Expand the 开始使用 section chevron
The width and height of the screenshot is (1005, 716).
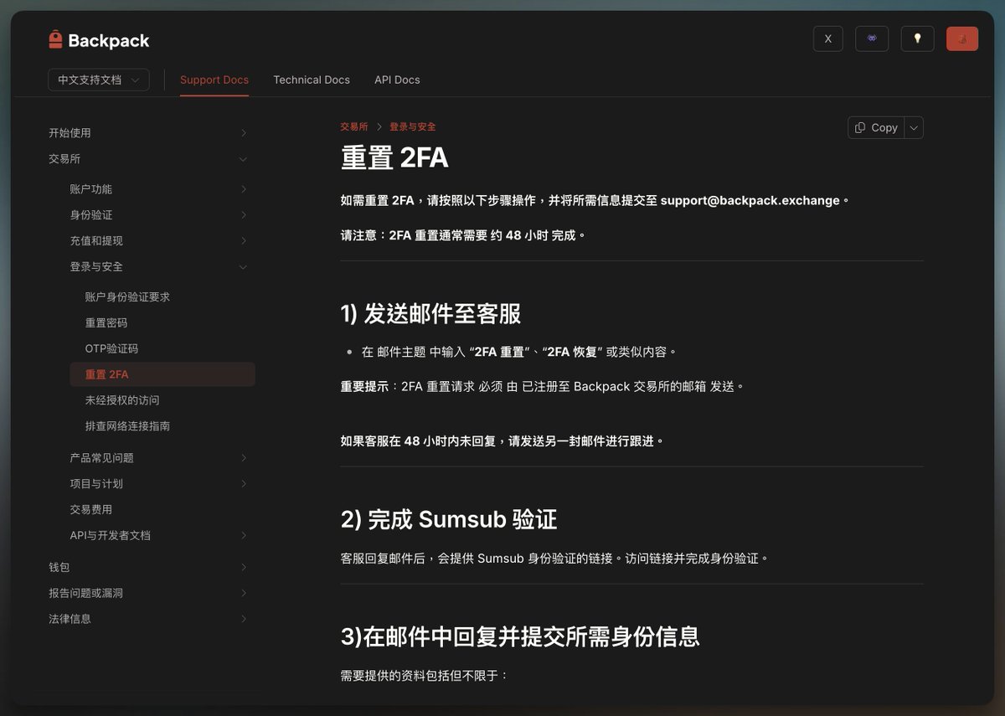(x=244, y=132)
